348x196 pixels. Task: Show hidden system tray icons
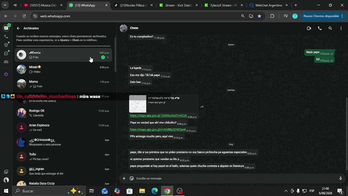[286, 191]
